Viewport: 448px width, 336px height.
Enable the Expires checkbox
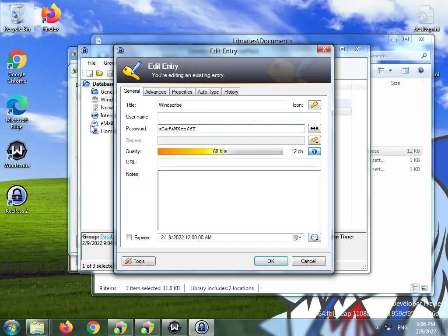129,238
